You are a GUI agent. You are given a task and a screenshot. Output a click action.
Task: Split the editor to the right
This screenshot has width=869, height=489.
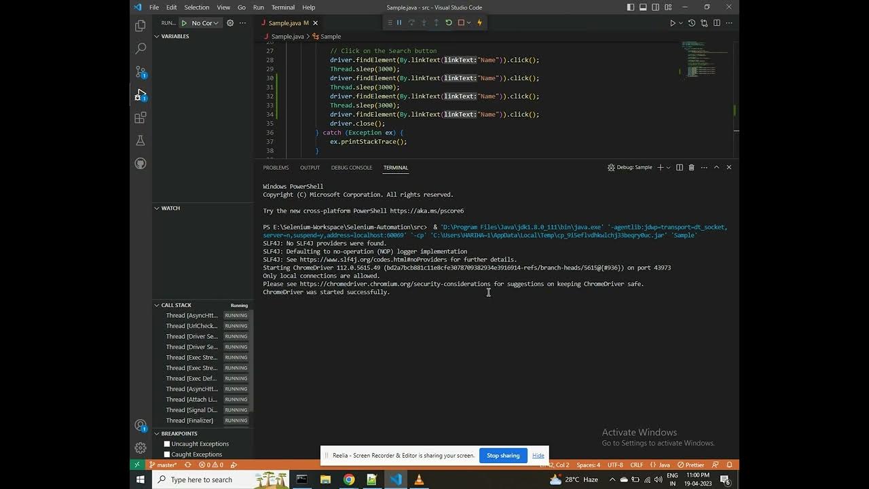[x=716, y=23]
